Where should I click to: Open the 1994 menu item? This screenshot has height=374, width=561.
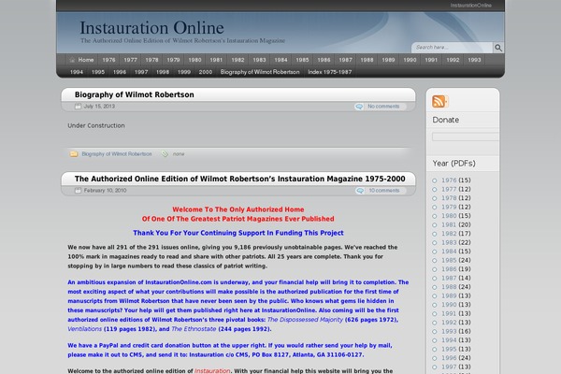(77, 72)
